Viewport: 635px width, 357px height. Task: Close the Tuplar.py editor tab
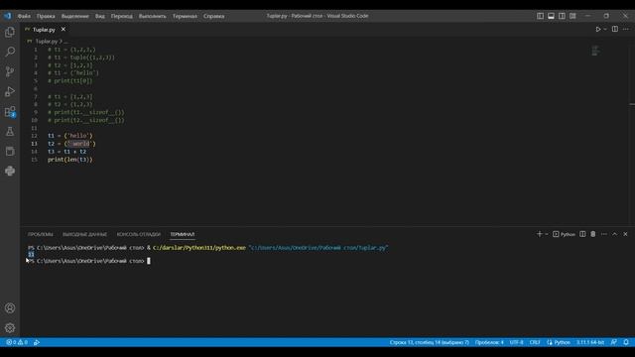(x=63, y=29)
